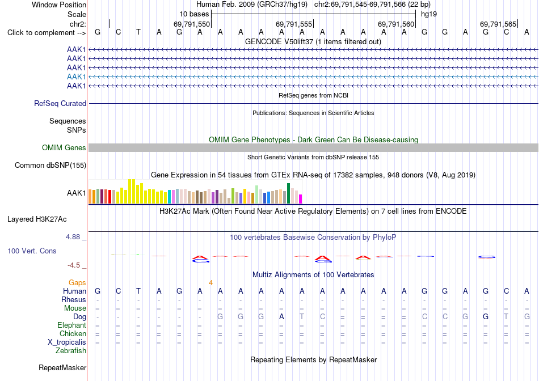Click the Chicken species label
The width and height of the screenshot is (539, 381).
pos(73,333)
